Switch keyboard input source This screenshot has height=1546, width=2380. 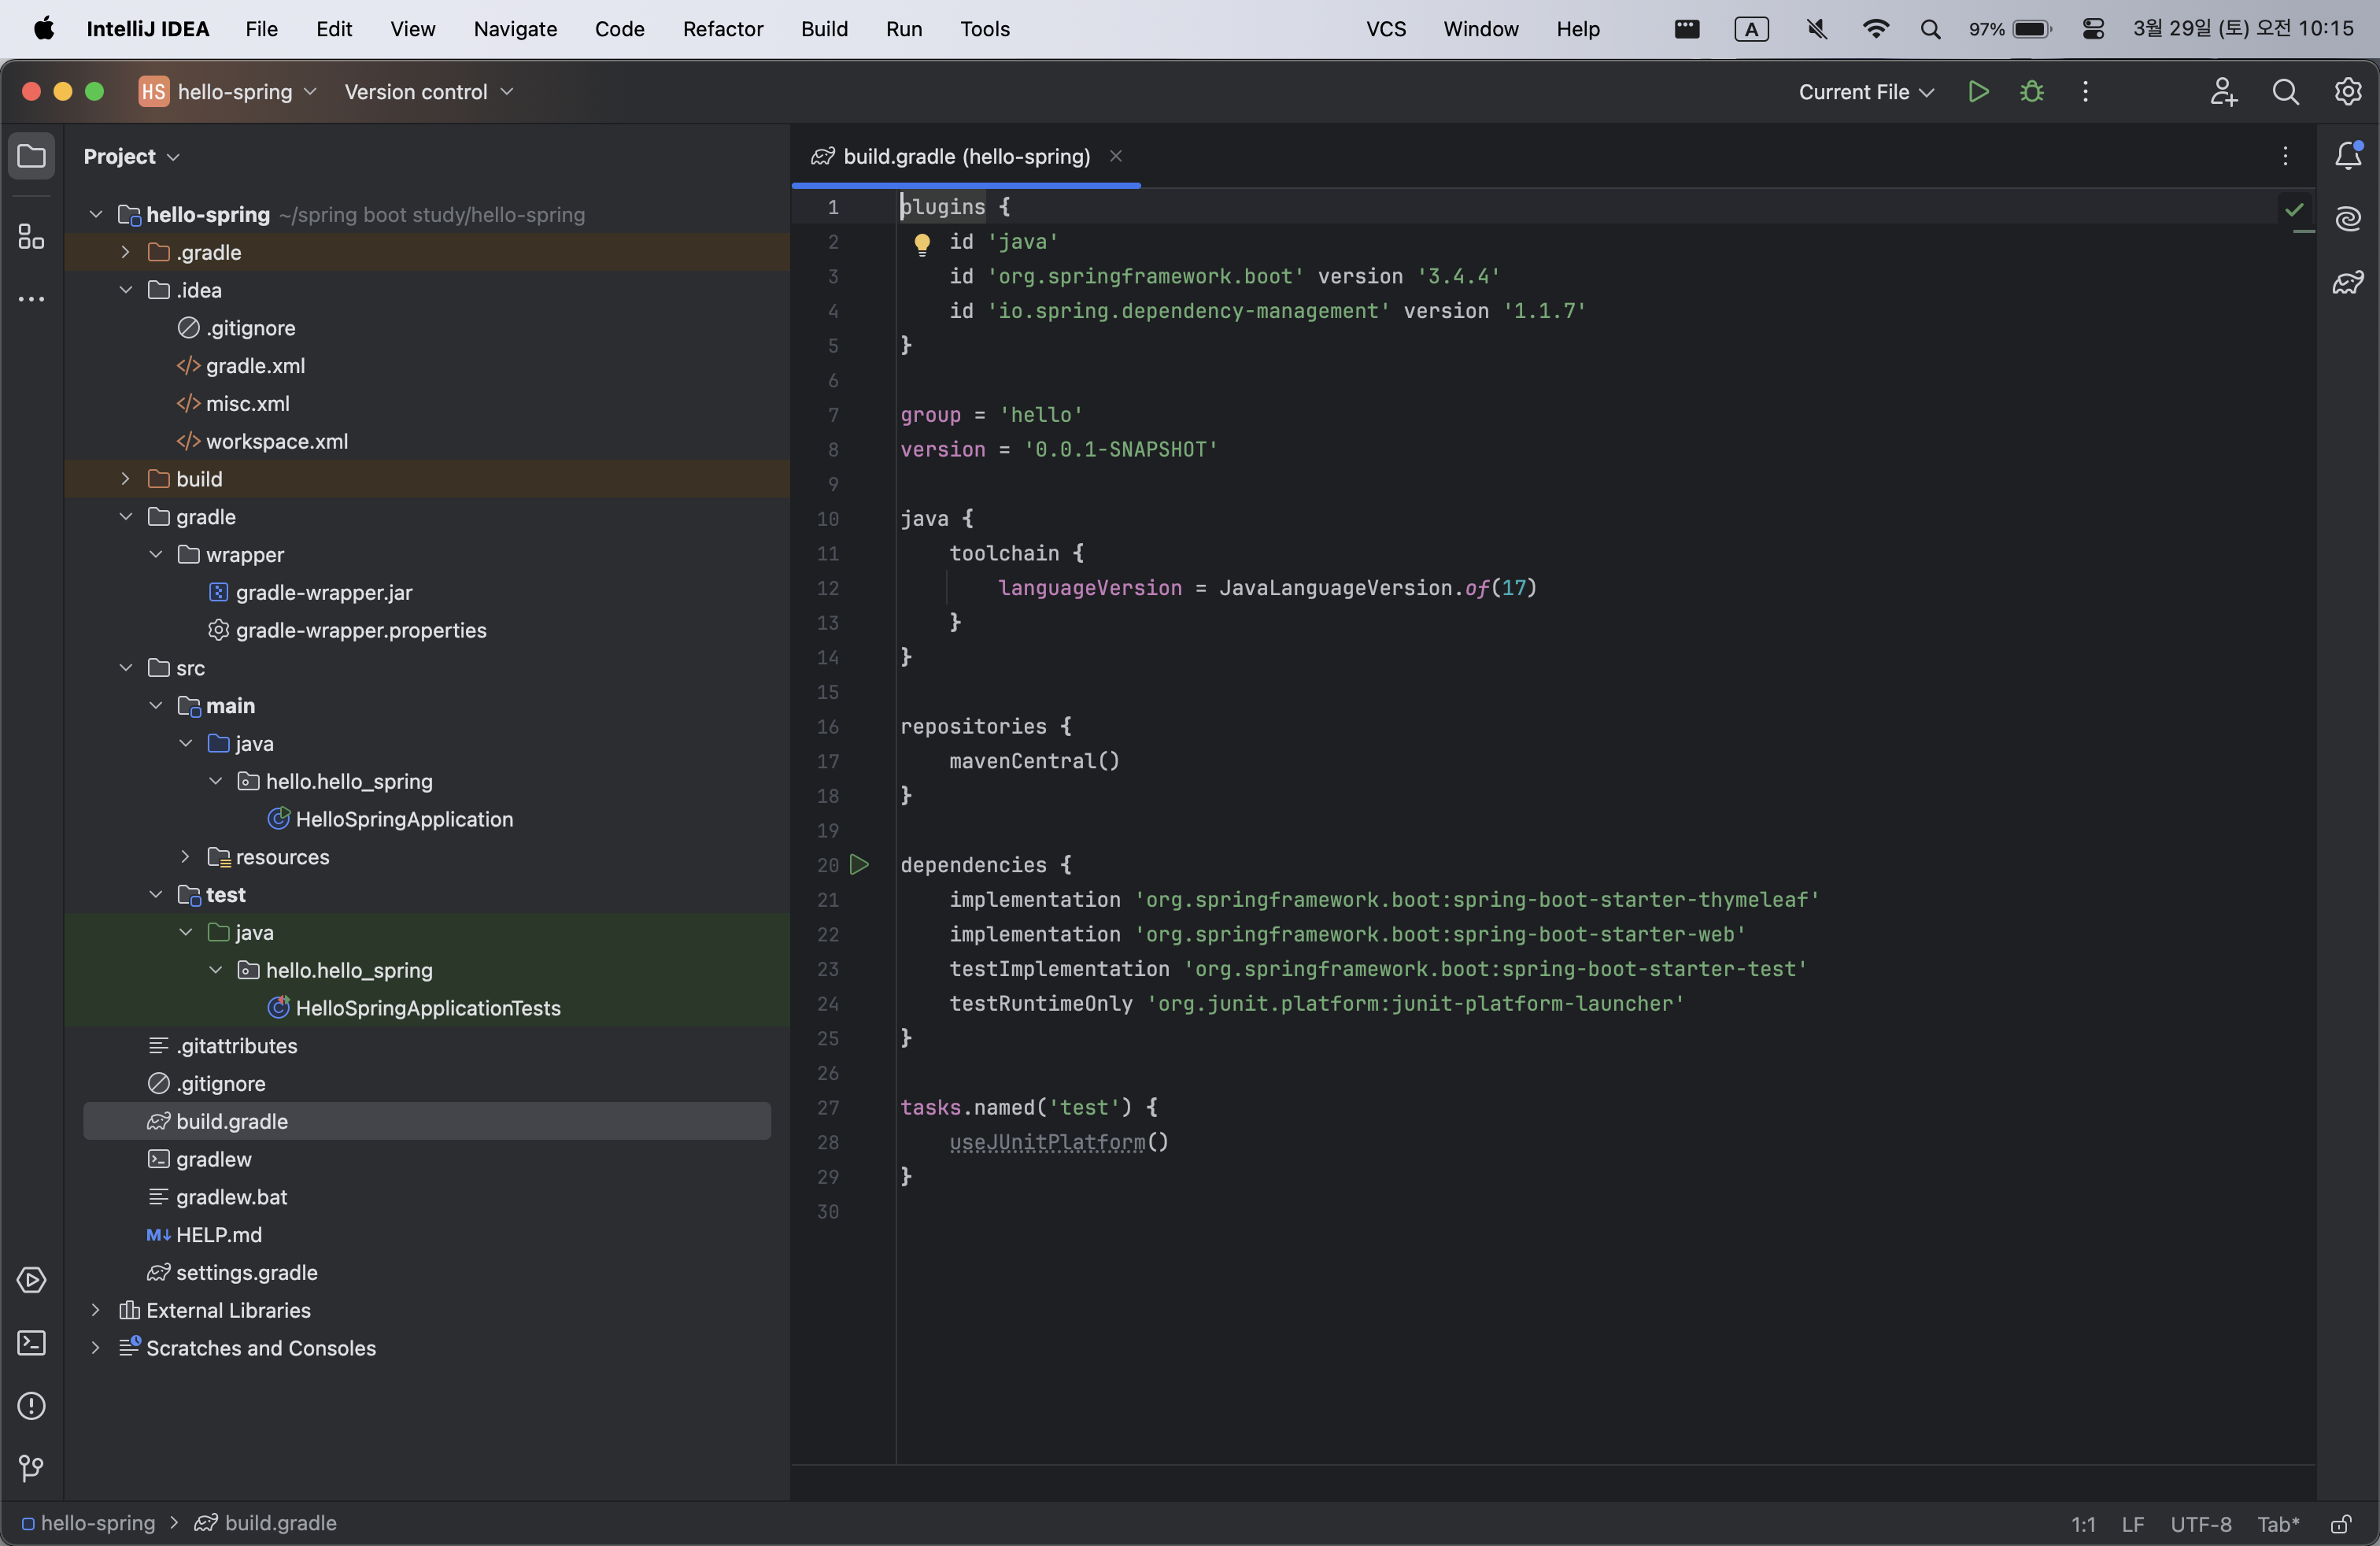[x=1751, y=29]
